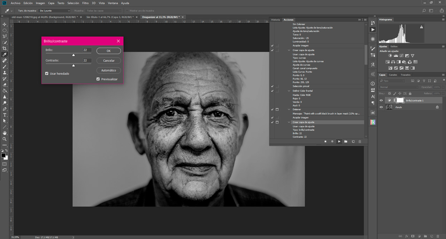Viewport: 446px width, 239px height.
Task: Switch to the Canales tab
Action: pos(393,75)
